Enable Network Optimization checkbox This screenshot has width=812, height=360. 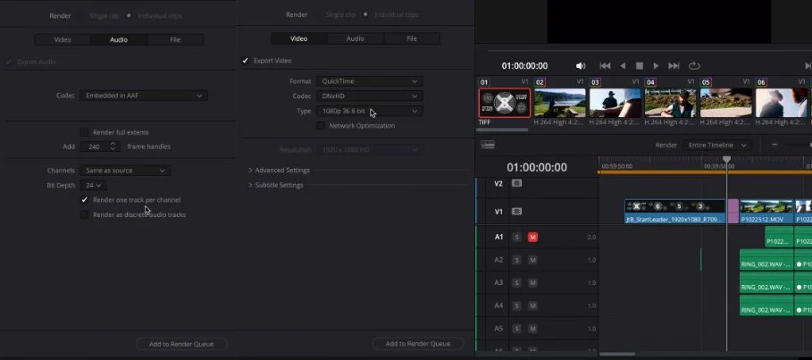(321, 125)
